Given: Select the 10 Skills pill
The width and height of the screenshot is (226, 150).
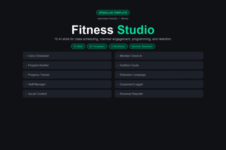Looking at the screenshot, I should pos(78,46).
